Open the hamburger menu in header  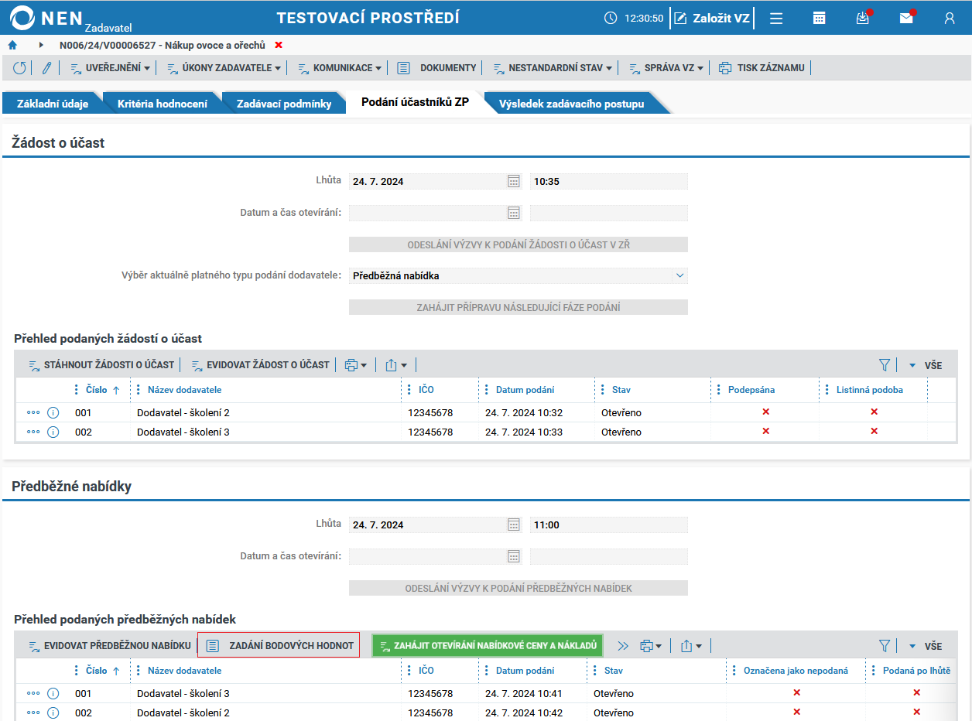click(x=776, y=18)
